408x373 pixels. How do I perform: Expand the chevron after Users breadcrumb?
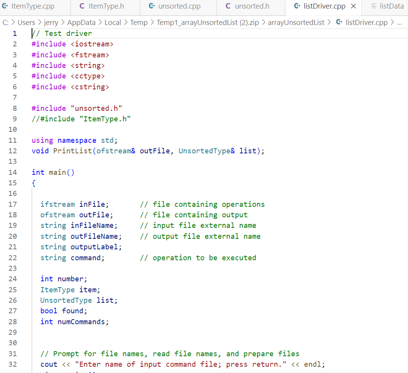coord(39,23)
